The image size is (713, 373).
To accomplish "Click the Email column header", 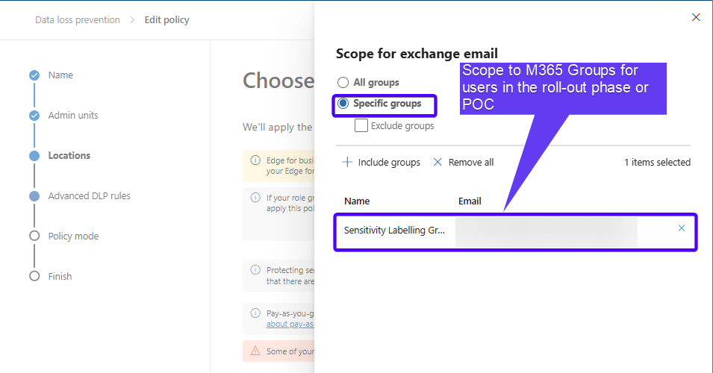I will coord(470,201).
